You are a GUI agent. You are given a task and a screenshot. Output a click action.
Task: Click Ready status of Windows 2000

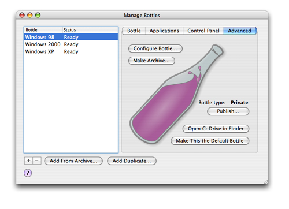coord(71,44)
